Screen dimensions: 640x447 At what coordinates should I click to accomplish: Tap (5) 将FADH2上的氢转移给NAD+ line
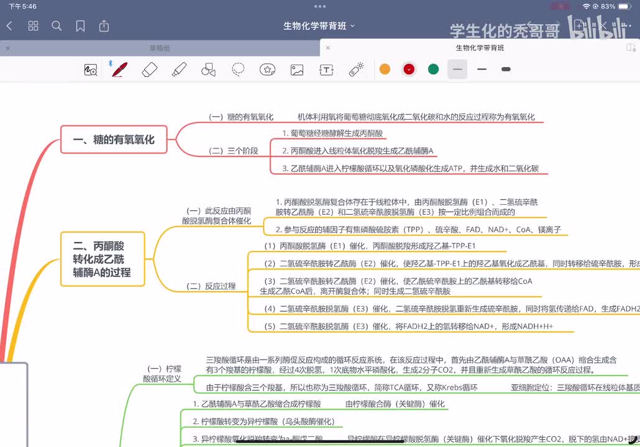(x=409, y=327)
